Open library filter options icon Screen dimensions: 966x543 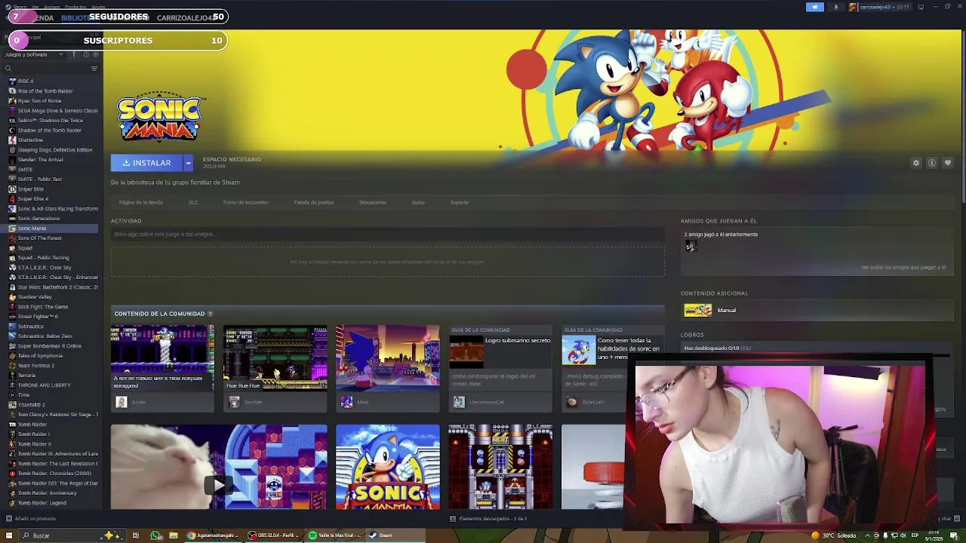[94, 69]
